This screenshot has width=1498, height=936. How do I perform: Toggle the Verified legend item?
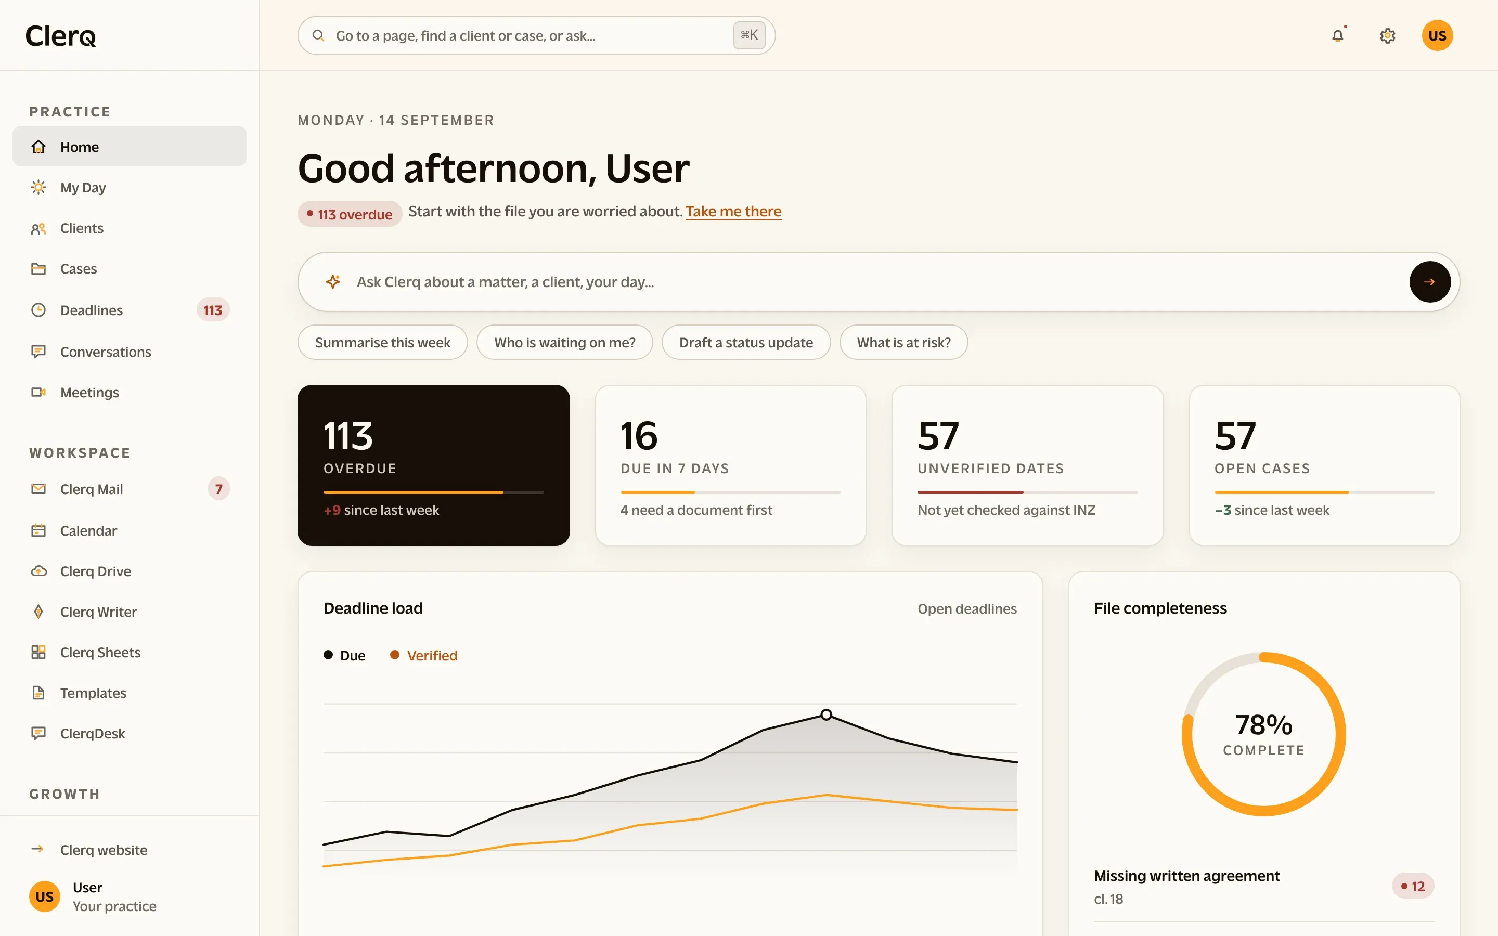pos(424,655)
